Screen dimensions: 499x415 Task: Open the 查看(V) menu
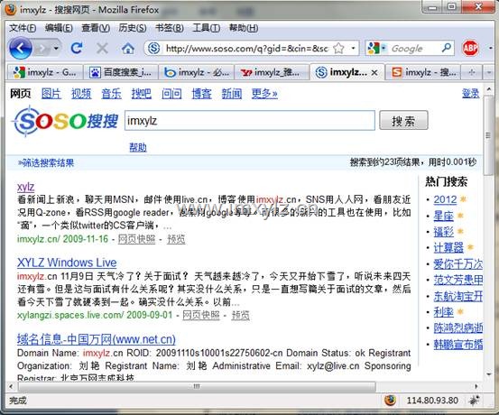click(x=96, y=28)
